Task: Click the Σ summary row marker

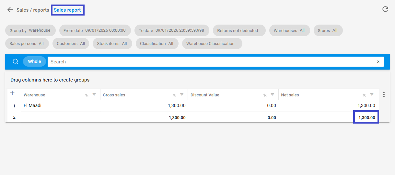Action: pos(14,117)
